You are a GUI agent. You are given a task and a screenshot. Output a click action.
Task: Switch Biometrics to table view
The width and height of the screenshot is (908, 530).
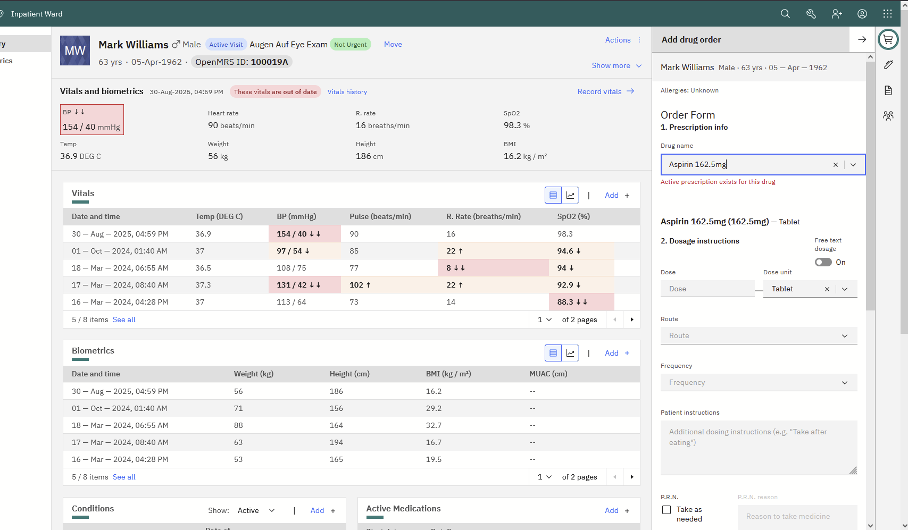click(x=553, y=353)
